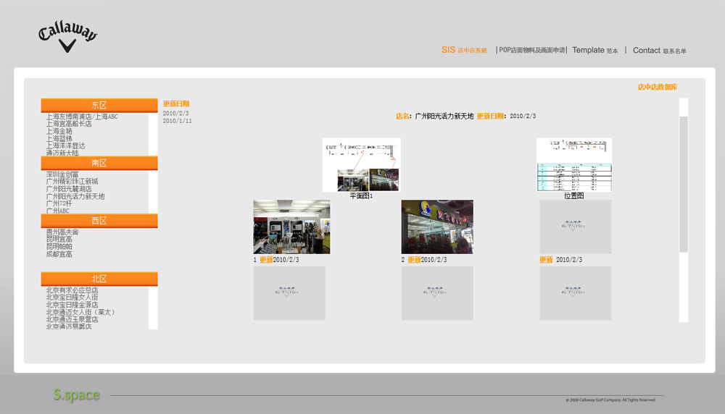Go to the Template 范本 menu
The height and width of the screenshot is (414, 725).
pyautogui.click(x=594, y=51)
